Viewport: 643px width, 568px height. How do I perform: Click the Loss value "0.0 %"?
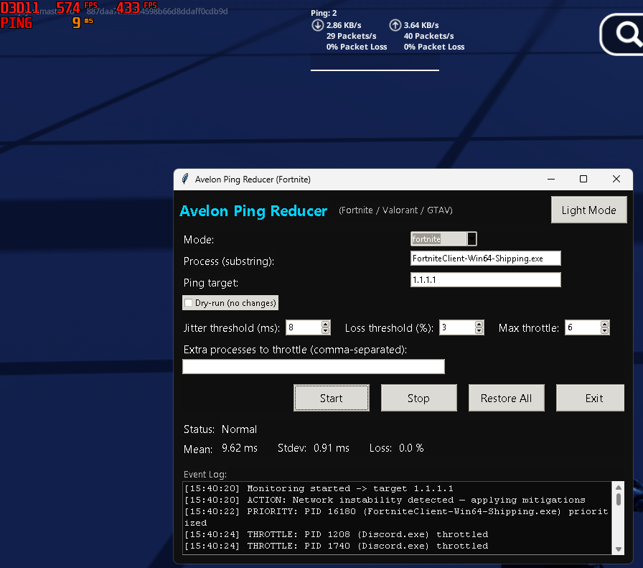pyautogui.click(x=411, y=448)
